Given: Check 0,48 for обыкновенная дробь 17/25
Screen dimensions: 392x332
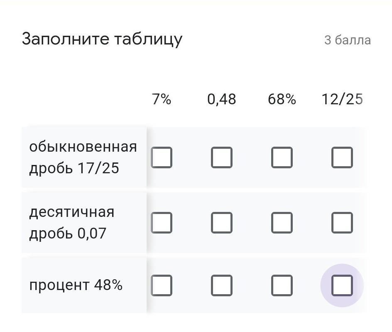Looking at the screenshot, I should (222, 157).
